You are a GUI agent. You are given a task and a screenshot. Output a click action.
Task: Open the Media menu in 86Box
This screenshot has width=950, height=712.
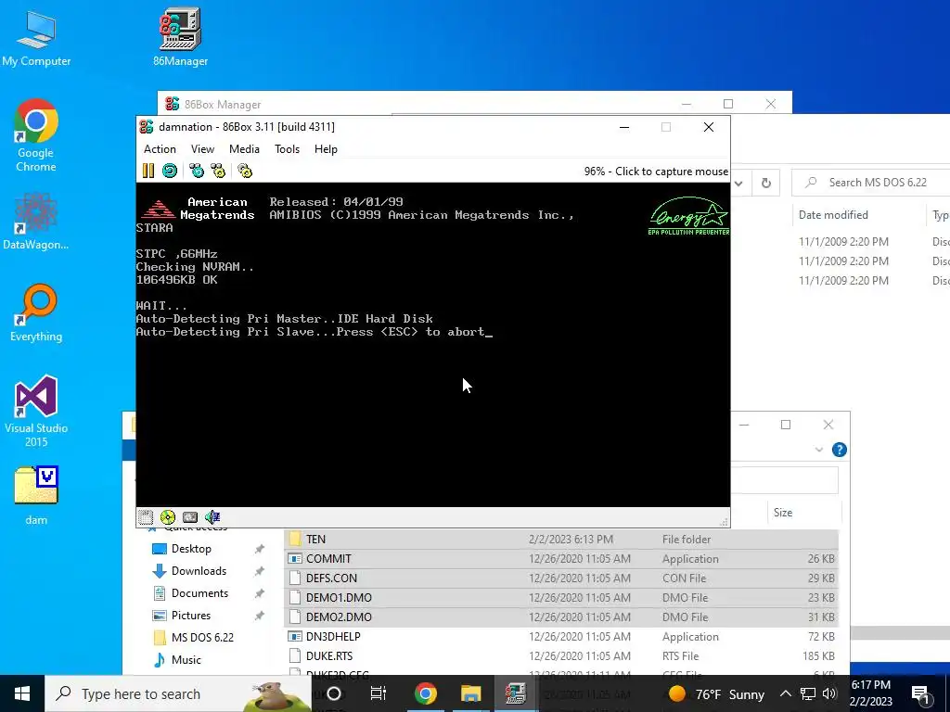pos(244,149)
